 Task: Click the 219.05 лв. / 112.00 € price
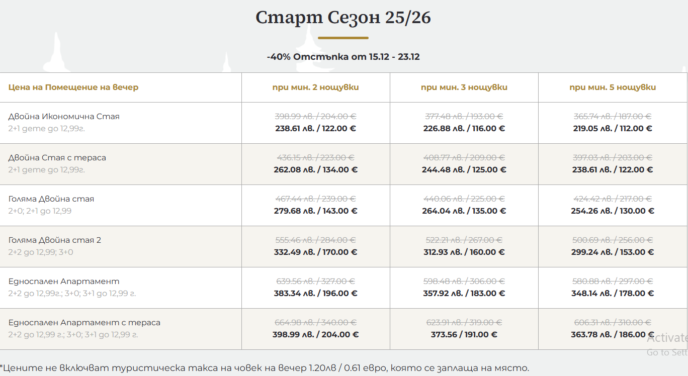pyautogui.click(x=613, y=129)
